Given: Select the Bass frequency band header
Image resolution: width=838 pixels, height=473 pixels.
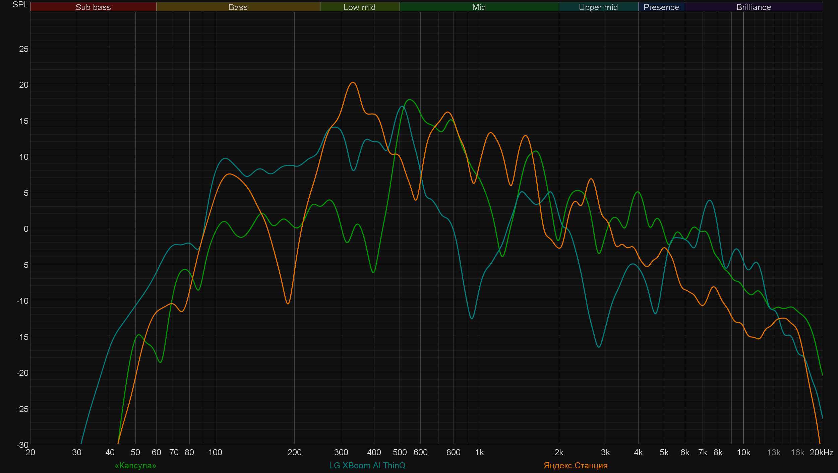Looking at the screenshot, I should pyautogui.click(x=238, y=7).
